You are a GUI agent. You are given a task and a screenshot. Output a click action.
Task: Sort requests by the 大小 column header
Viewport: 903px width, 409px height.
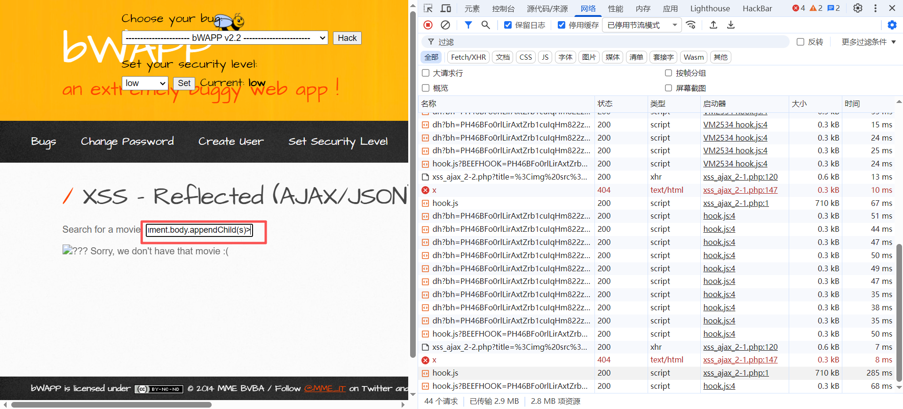(815, 103)
